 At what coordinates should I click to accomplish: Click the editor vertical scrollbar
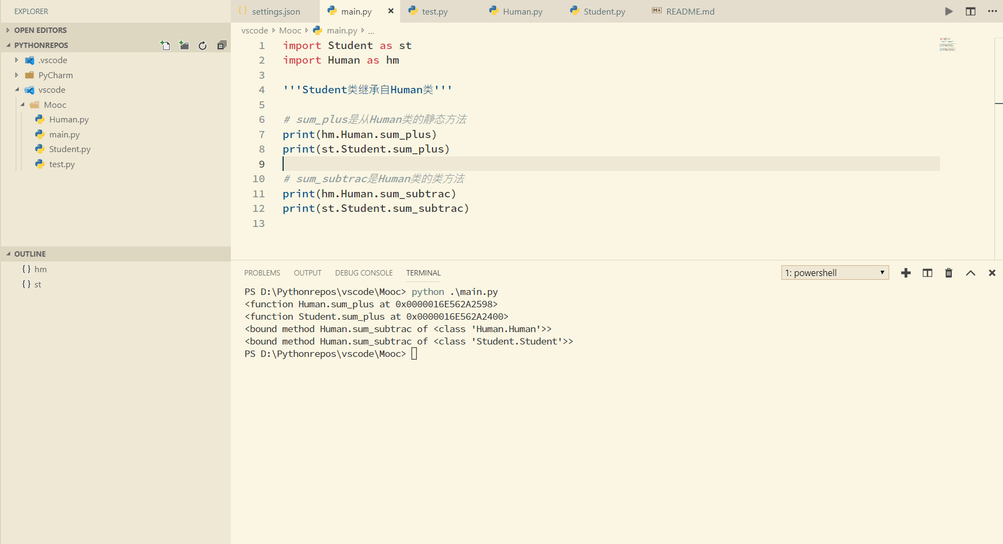999,148
